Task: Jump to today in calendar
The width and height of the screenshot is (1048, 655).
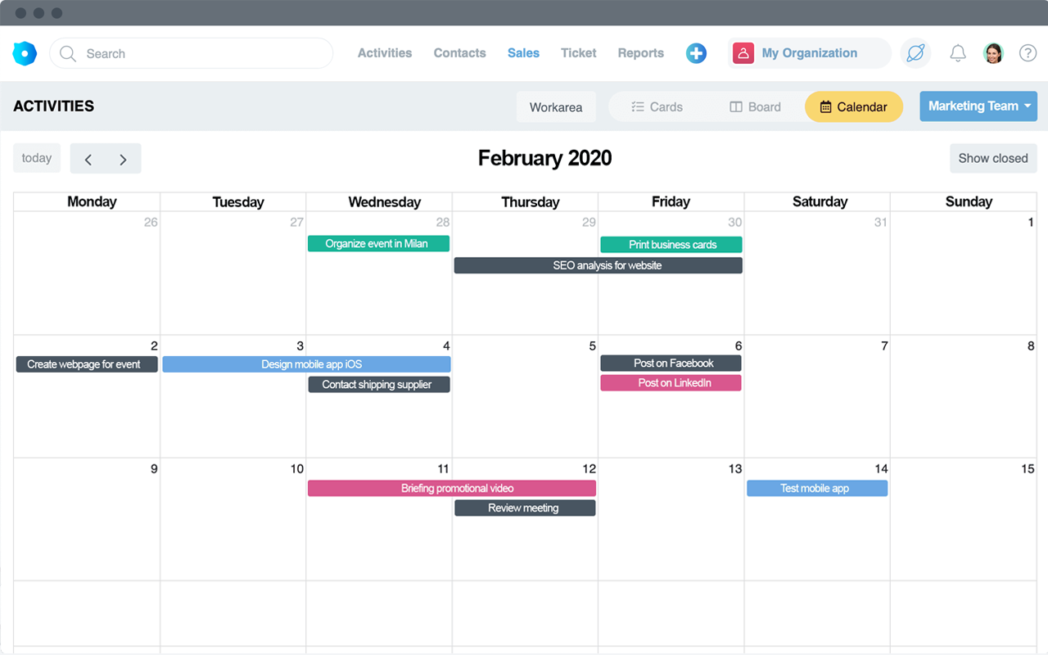Action: pos(37,158)
